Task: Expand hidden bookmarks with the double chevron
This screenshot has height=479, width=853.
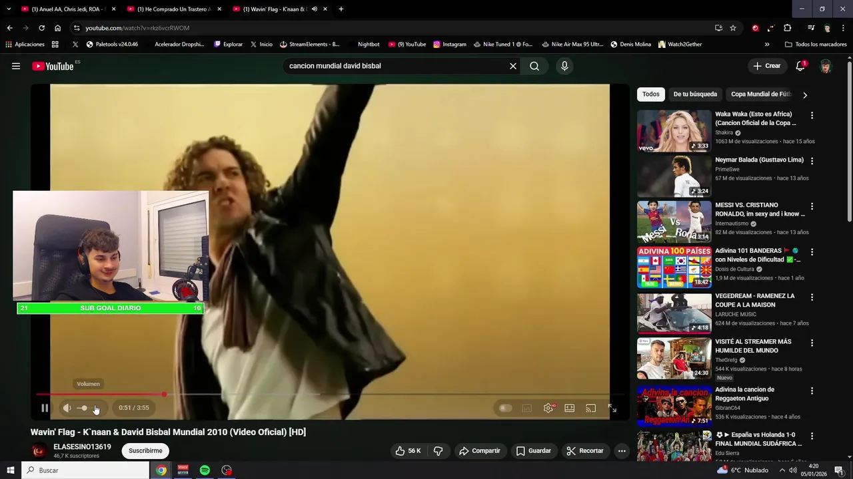Action: [x=766, y=45]
